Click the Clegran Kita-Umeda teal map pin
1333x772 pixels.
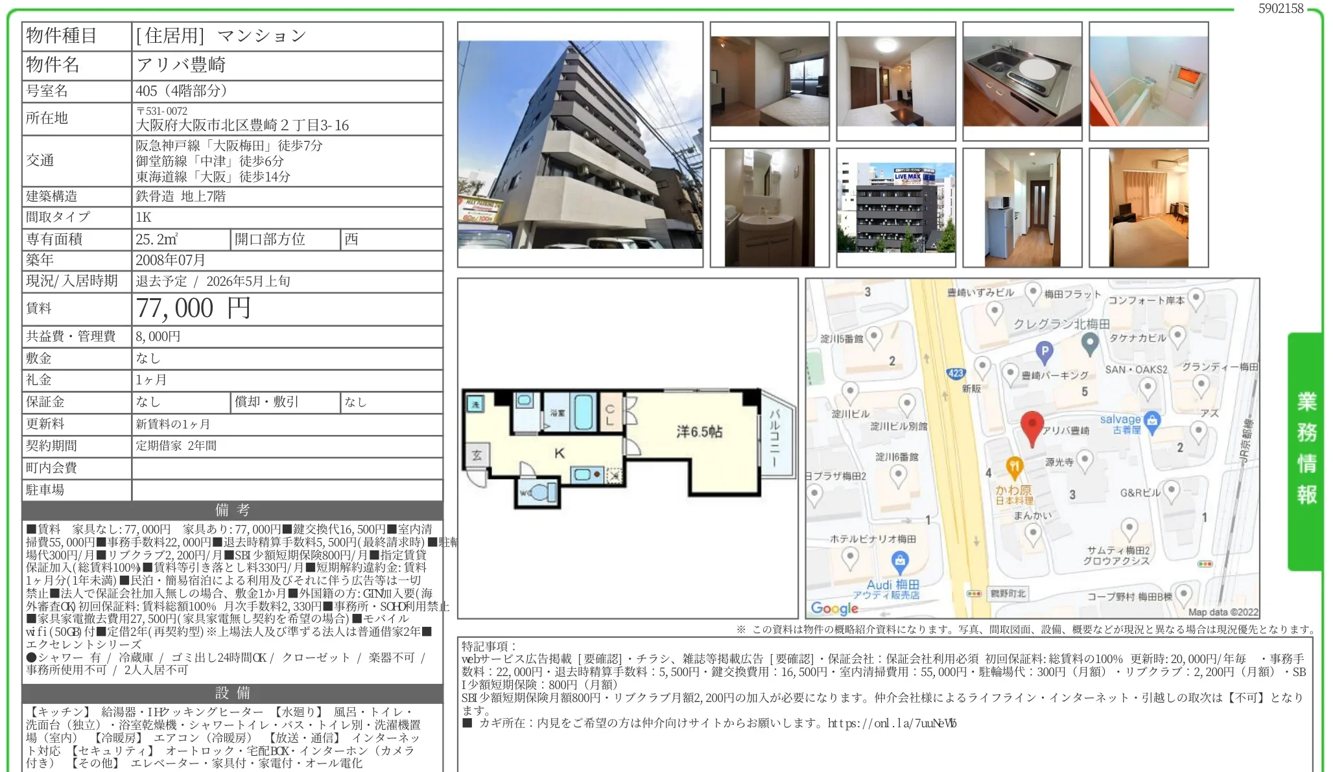(1090, 342)
